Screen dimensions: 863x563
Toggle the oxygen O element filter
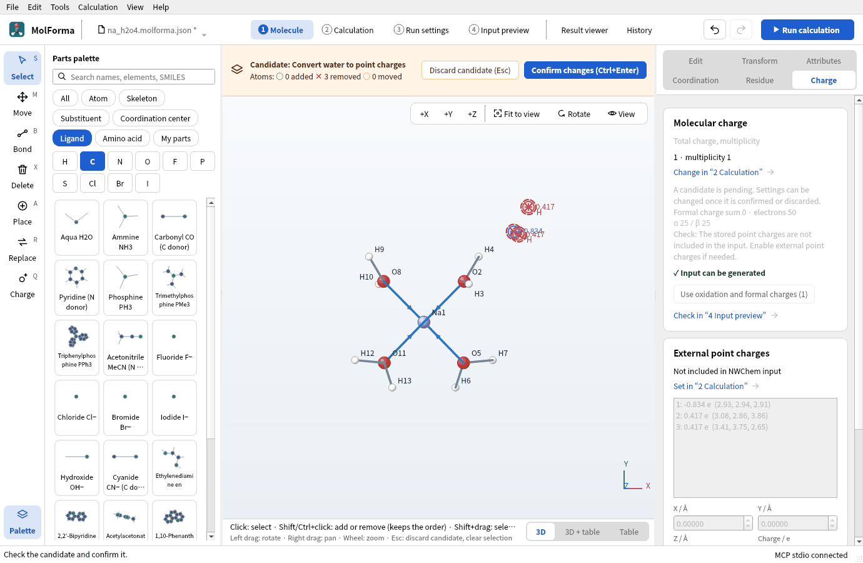pos(148,161)
